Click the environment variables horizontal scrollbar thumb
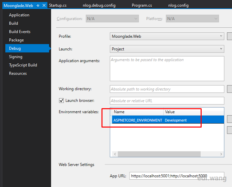The width and height of the screenshot is (232, 187). [x=159, y=154]
